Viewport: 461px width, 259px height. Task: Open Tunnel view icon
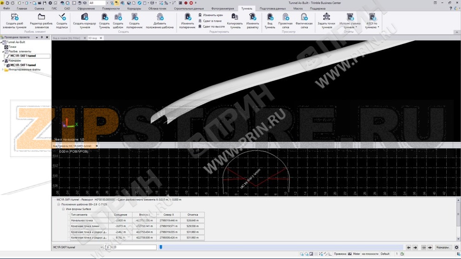pos(269,18)
